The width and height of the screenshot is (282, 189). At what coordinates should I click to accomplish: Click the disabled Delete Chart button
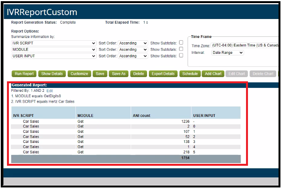(x=263, y=74)
